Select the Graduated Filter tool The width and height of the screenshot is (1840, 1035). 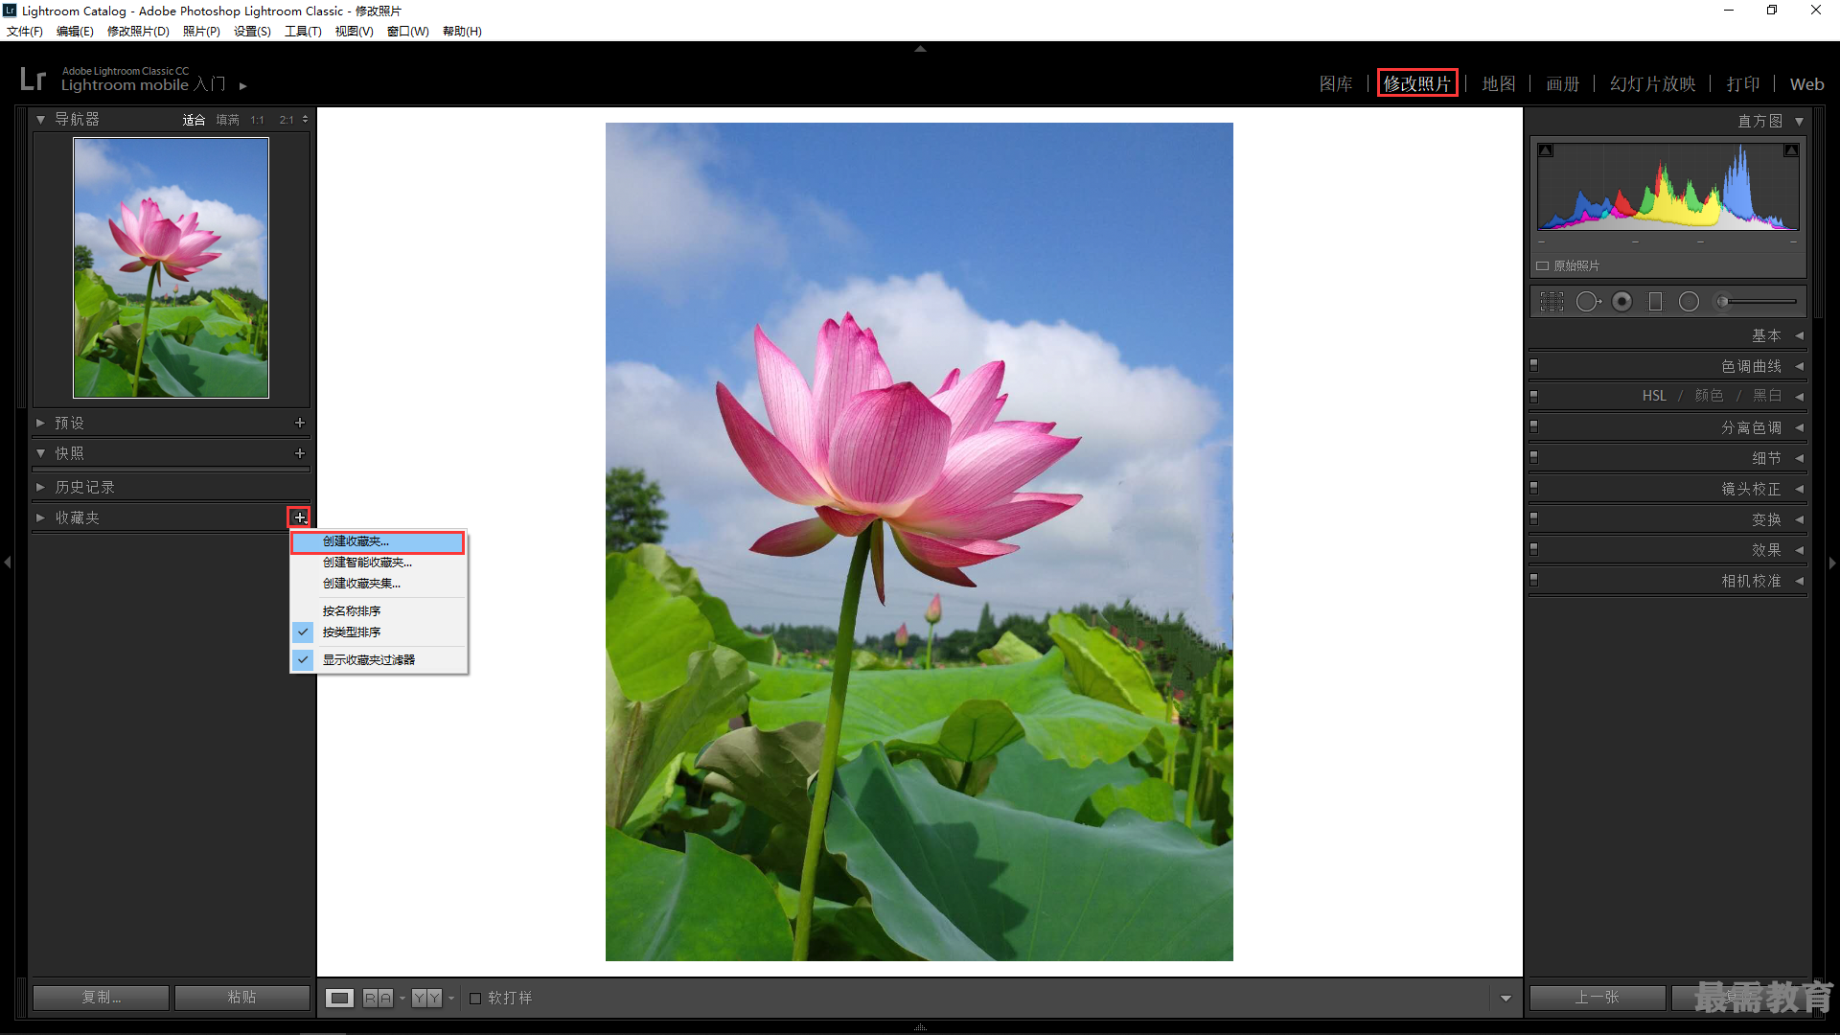click(1655, 302)
